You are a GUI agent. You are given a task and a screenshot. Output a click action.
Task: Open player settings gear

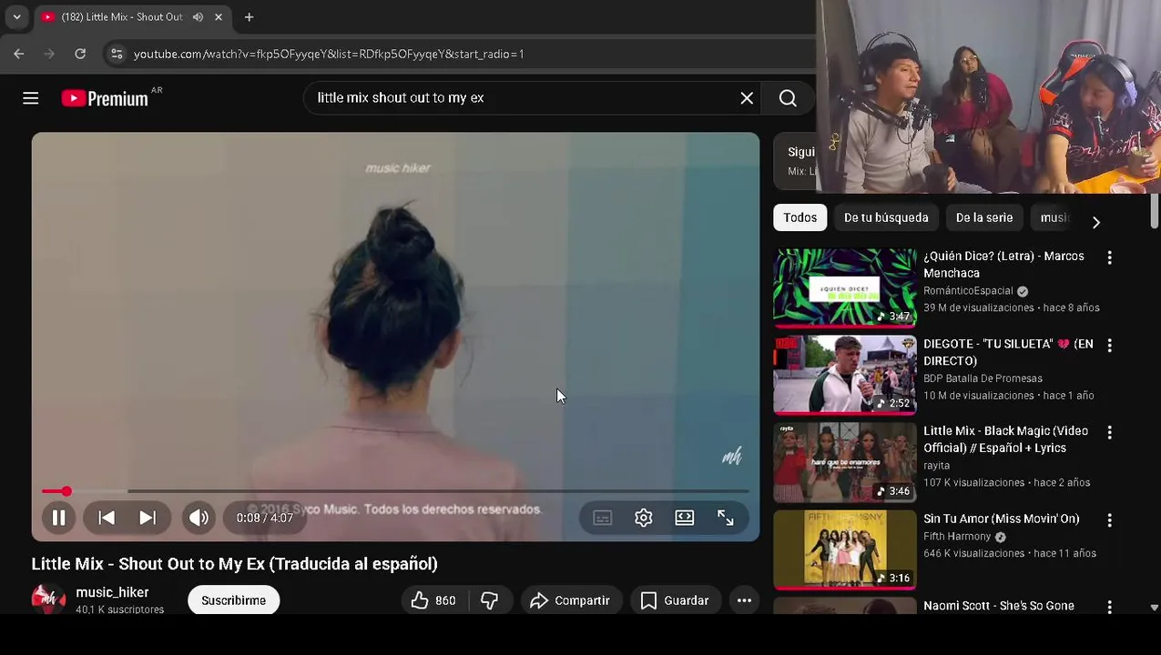[x=644, y=518]
